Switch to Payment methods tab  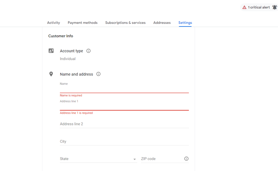pos(83,23)
